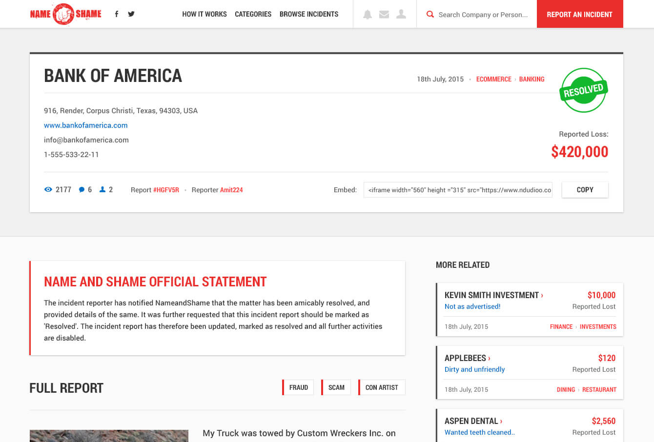The height and width of the screenshot is (442, 654).
Task: Click Report an Incident button
Action: 580,14
